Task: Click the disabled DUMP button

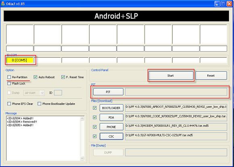Action: (x=108, y=152)
